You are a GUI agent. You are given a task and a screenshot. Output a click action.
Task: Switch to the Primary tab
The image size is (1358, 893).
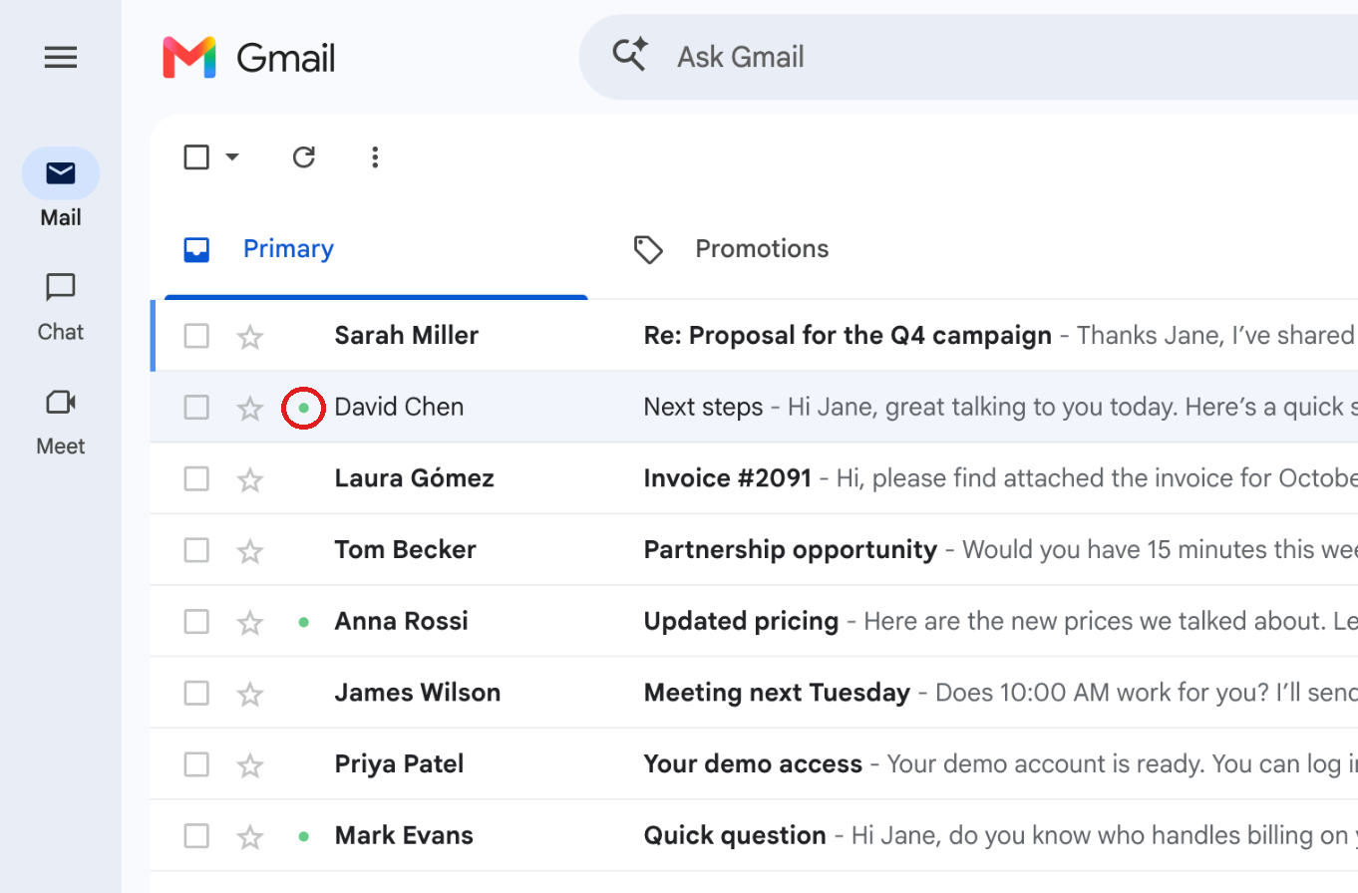376,249
